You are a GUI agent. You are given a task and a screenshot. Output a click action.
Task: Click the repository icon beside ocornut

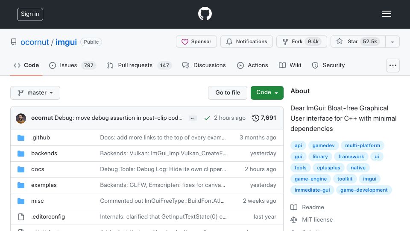pyautogui.click(x=14, y=42)
